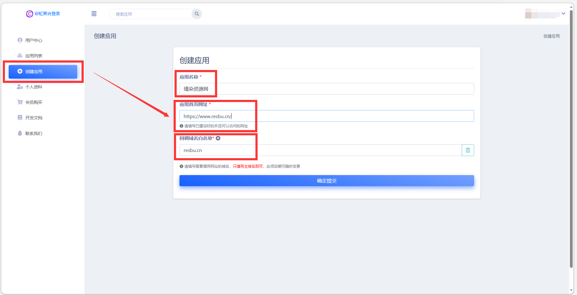Click the 应用首页网址 input field
The image size is (577, 295).
[x=327, y=116]
